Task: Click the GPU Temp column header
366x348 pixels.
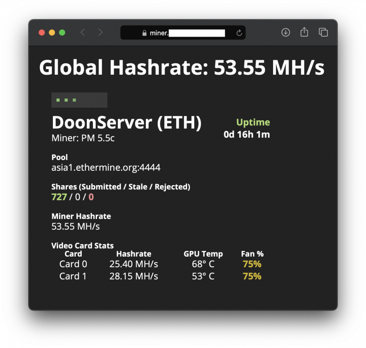Action: (203, 254)
